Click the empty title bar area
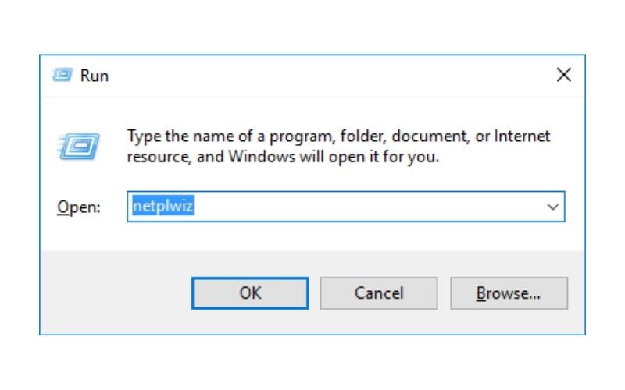The width and height of the screenshot is (625, 390). 330,76
